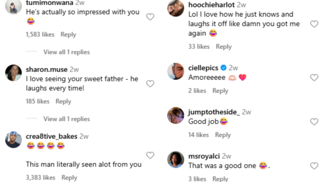Open jumptotheside_ profile picture
This screenshot has width=323, height=182.
coord(176,115)
